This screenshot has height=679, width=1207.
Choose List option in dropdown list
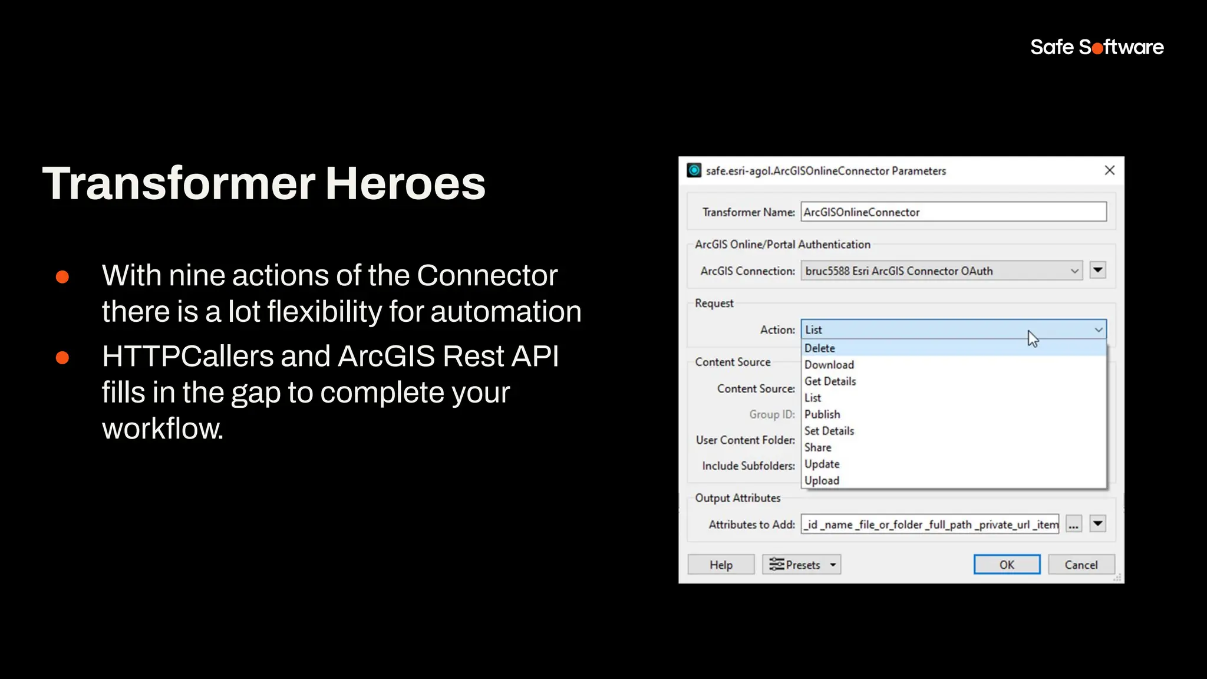tap(954, 398)
